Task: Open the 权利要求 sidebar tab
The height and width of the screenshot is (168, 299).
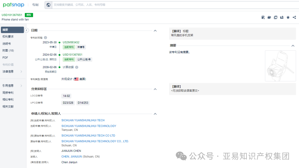Action: click(x=8, y=37)
